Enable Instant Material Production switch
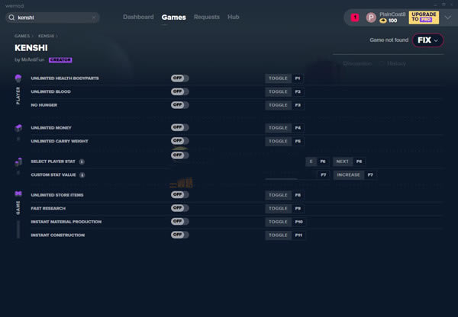The height and width of the screenshot is (317, 458). click(x=180, y=222)
